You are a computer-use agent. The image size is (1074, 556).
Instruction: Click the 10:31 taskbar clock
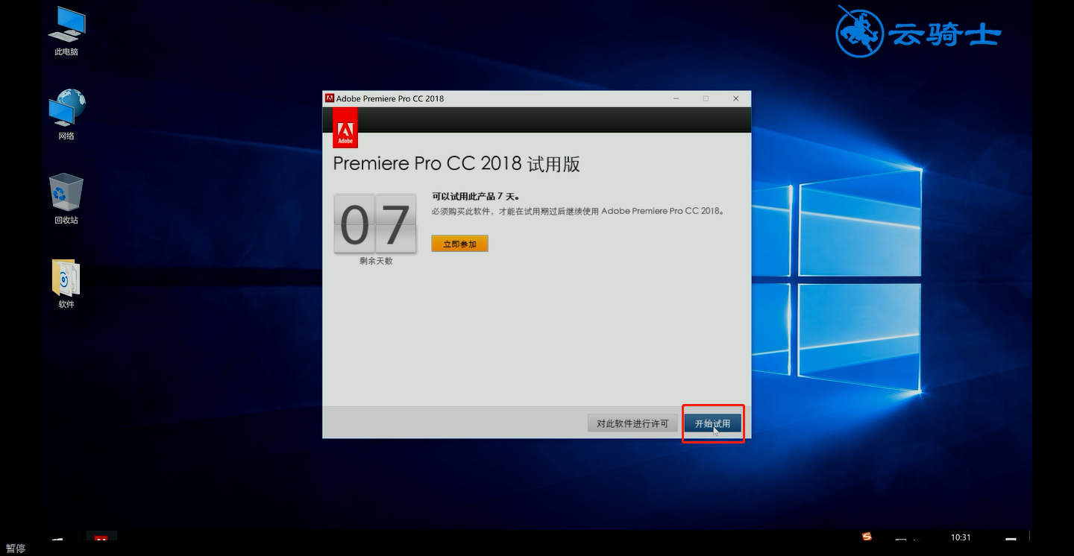[x=961, y=537]
